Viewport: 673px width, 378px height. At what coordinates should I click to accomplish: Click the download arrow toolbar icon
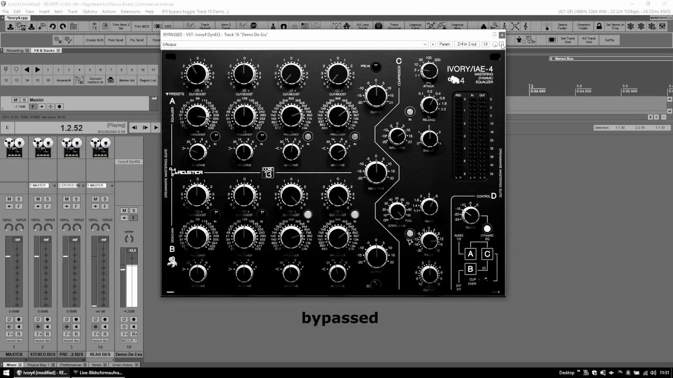tap(32, 26)
